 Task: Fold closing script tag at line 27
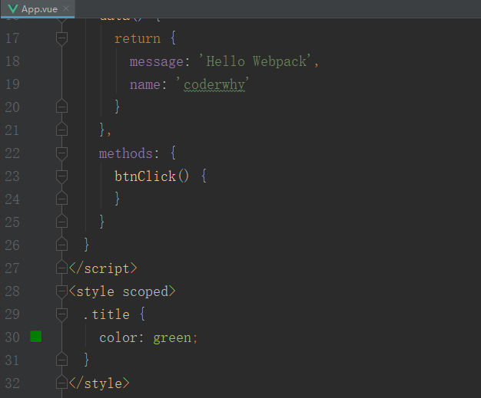click(x=61, y=268)
